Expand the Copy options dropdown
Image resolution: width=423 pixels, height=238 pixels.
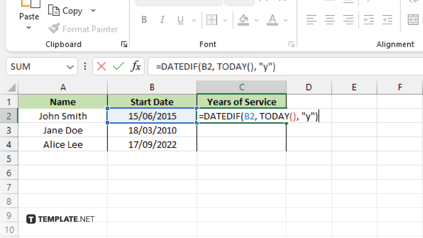pos(93,11)
